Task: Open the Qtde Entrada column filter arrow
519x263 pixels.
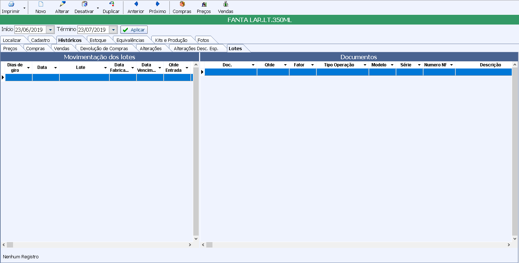Action: [x=187, y=68]
